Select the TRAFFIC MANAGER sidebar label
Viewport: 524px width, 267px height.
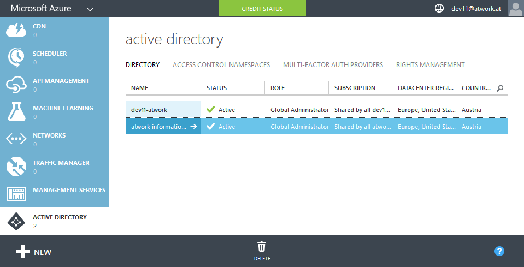(61, 163)
